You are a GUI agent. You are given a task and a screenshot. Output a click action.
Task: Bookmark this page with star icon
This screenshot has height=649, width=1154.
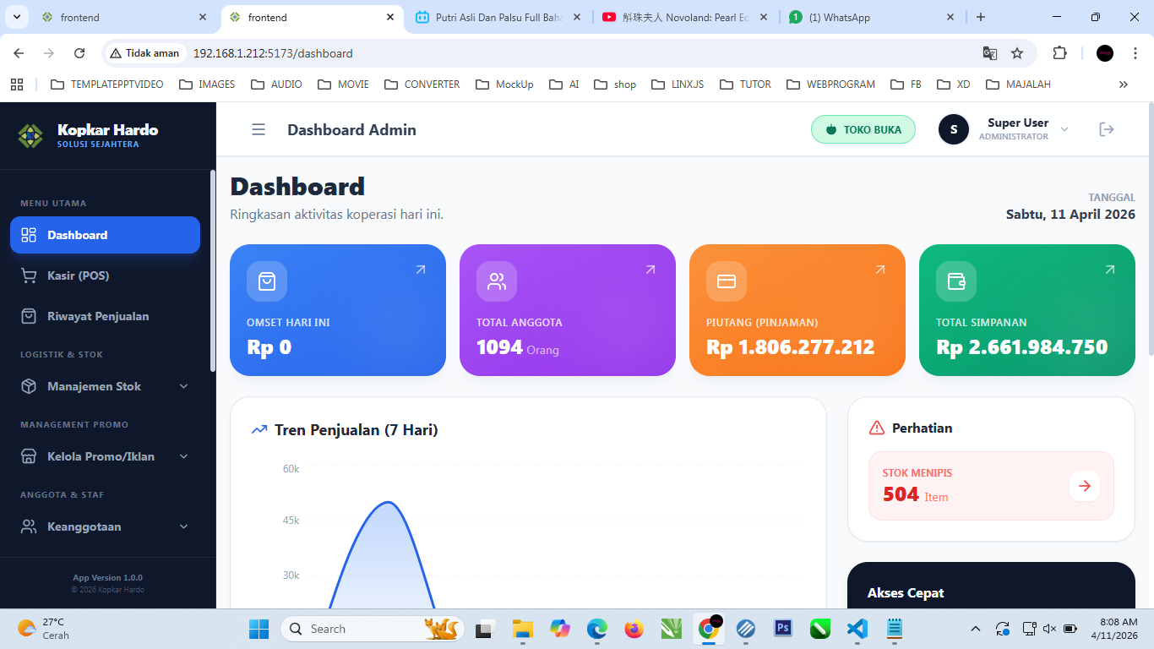[1017, 53]
